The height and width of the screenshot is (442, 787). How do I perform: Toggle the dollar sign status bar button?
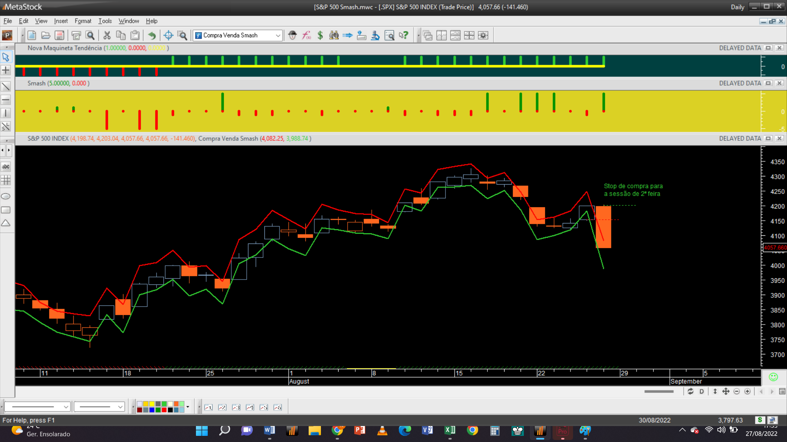[x=760, y=420]
